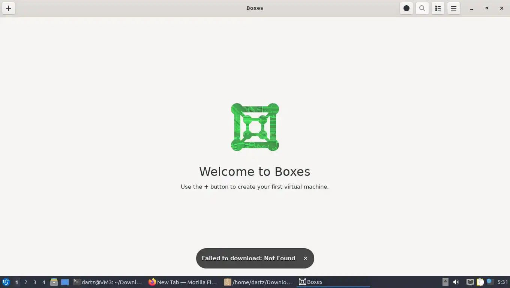Switch to workspace 3 in the taskbar
The height and width of the screenshot is (288, 510).
click(x=34, y=282)
